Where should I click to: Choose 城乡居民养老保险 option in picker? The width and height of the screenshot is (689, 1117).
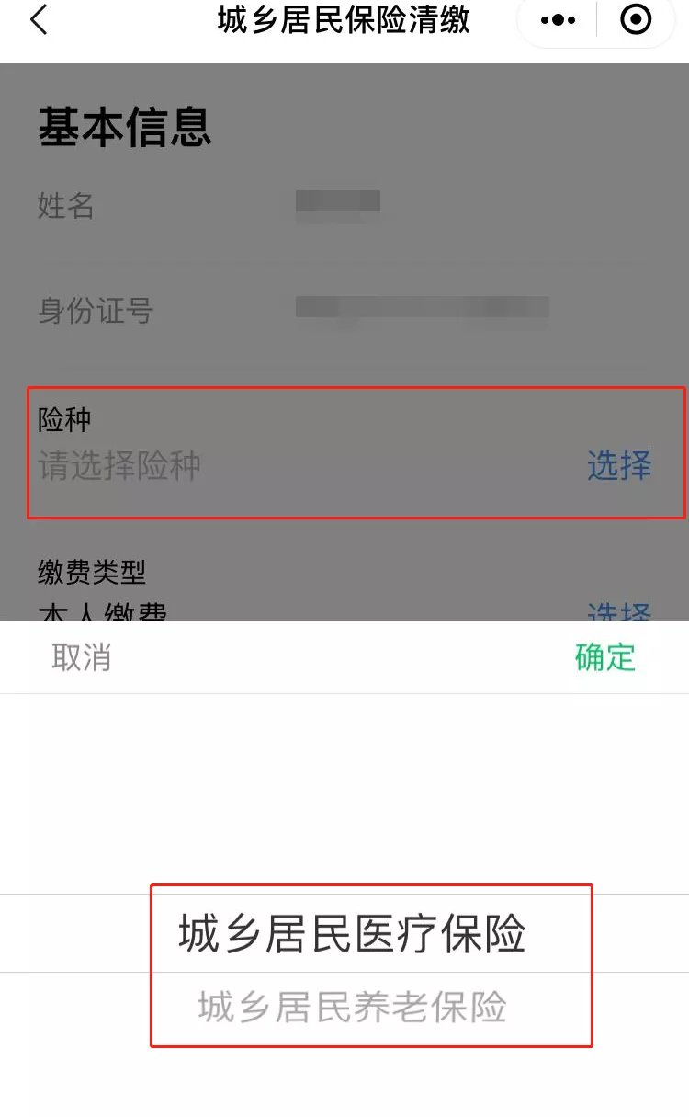(352, 1008)
